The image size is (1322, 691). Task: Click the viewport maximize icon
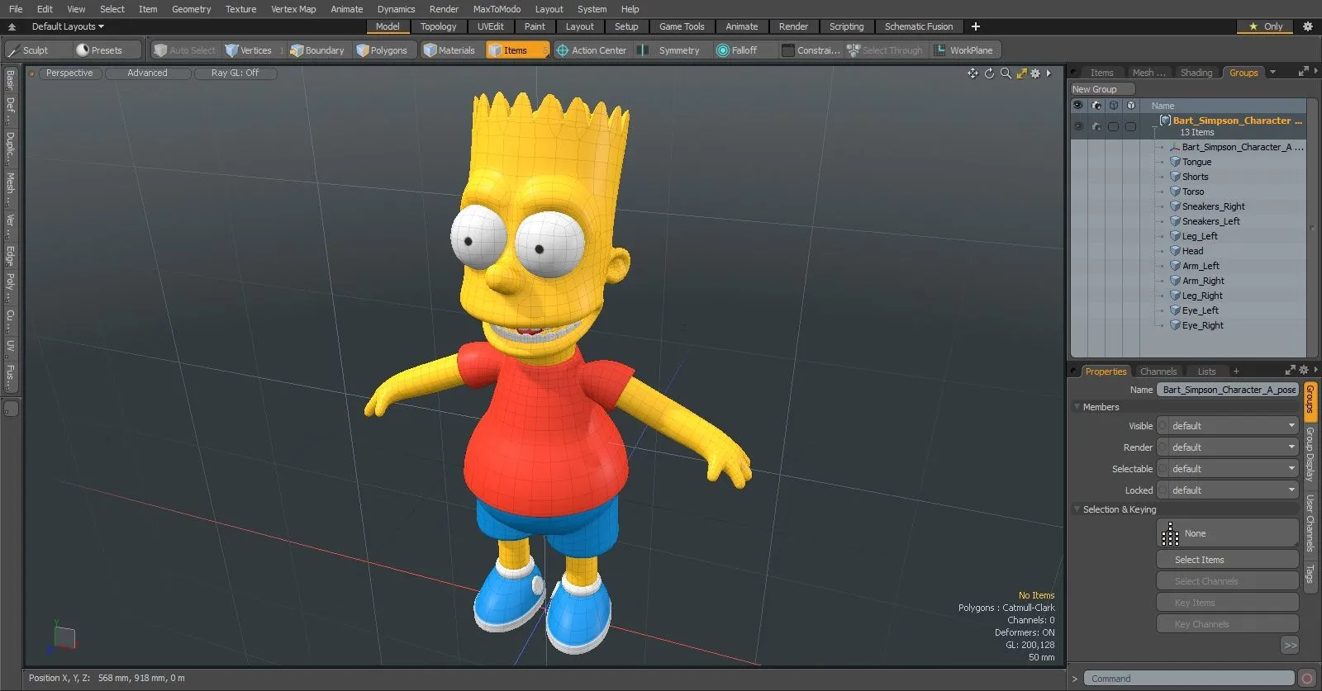pos(1021,73)
